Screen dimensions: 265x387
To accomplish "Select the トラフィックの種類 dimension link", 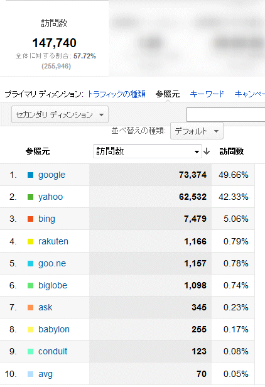I will pyautogui.click(x=116, y=94).
